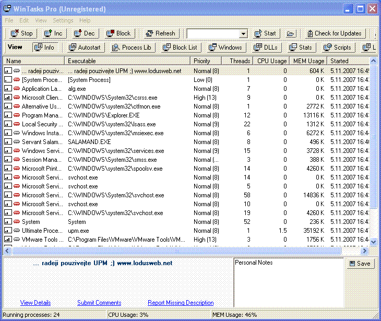Increase priority with the Inc button
Viewport: 381px width, 321px height.
pos(53,33)
